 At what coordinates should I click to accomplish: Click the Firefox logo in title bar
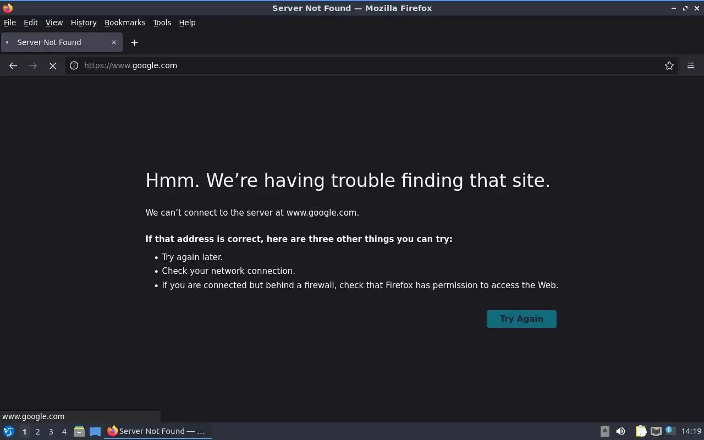click(x=8, y=8)
